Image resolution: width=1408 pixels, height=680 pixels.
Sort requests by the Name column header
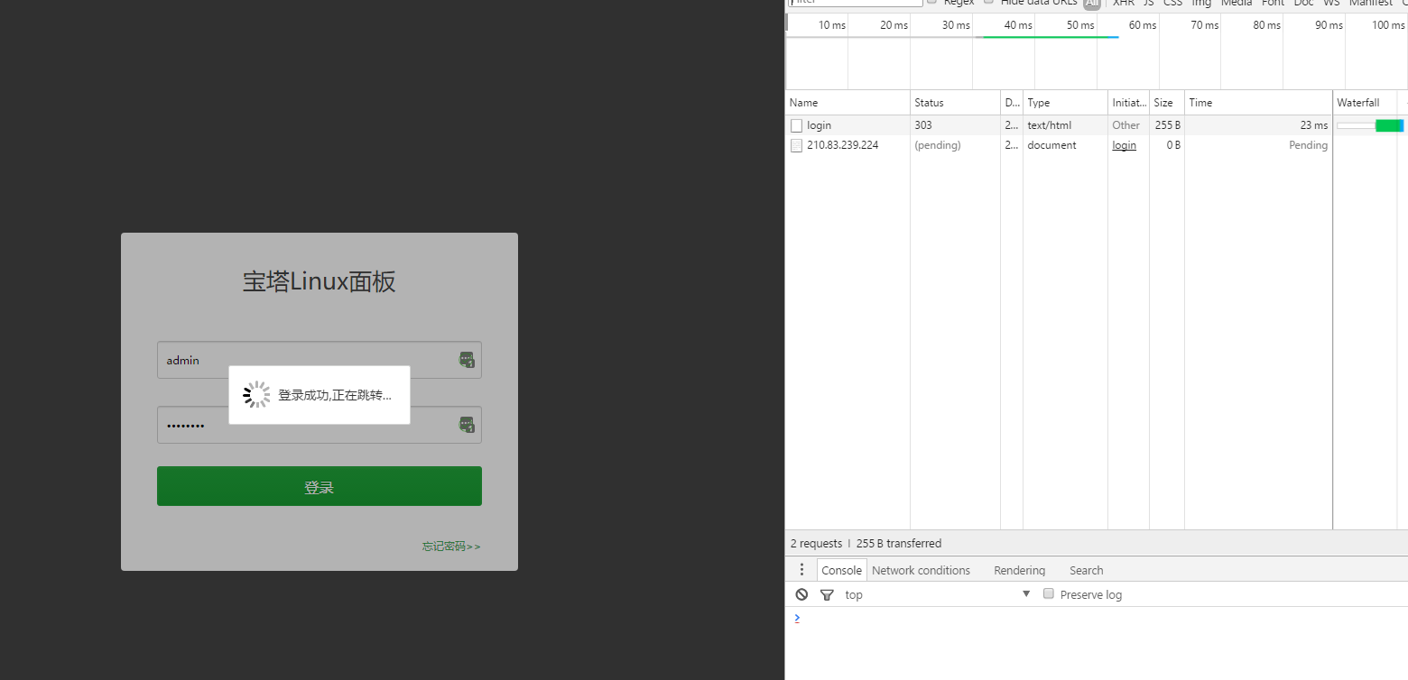(x=848, y=103)
